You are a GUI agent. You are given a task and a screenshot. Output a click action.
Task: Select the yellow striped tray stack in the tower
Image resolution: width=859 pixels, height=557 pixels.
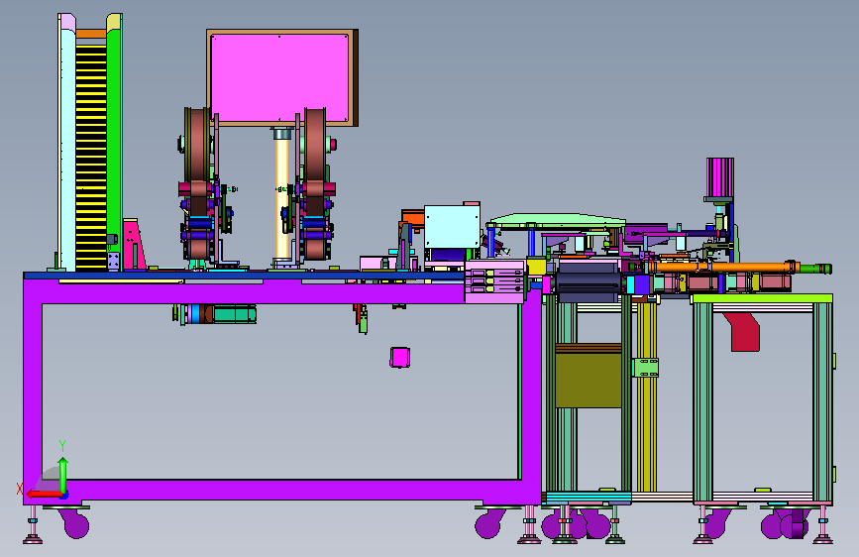91,158
